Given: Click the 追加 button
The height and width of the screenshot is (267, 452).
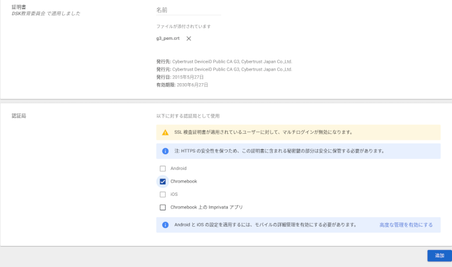Looking at the screenshot, I should [439, 256].
